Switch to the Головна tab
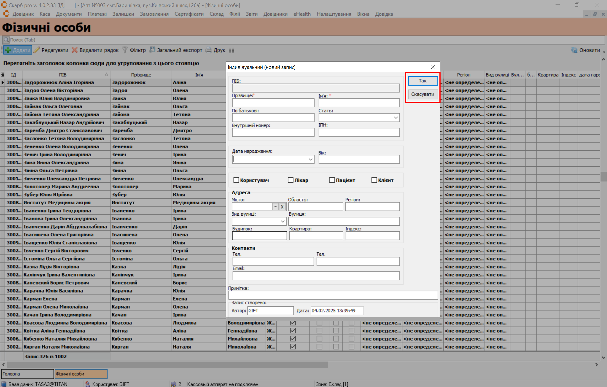Screen dimensions: 607x387 pyautogui.click(x=27, y=374)
